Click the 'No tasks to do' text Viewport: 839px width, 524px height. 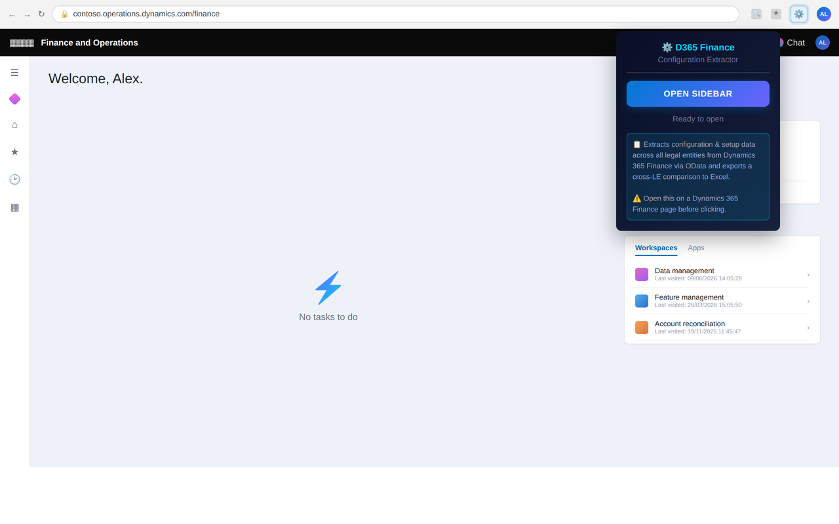tap(328, 317)
